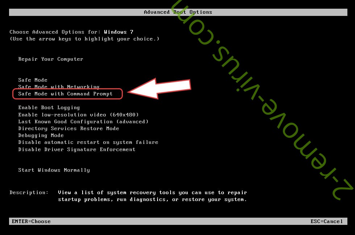Select Safe Mode with Networking
355x235 pixels.
(59, 86)
